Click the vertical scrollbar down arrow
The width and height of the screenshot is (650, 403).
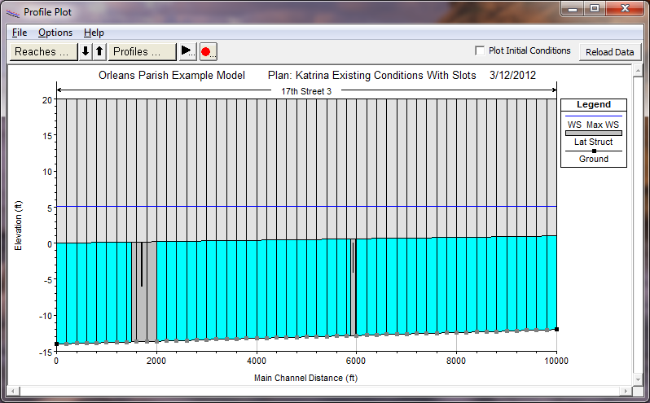[x=638, y=379]
